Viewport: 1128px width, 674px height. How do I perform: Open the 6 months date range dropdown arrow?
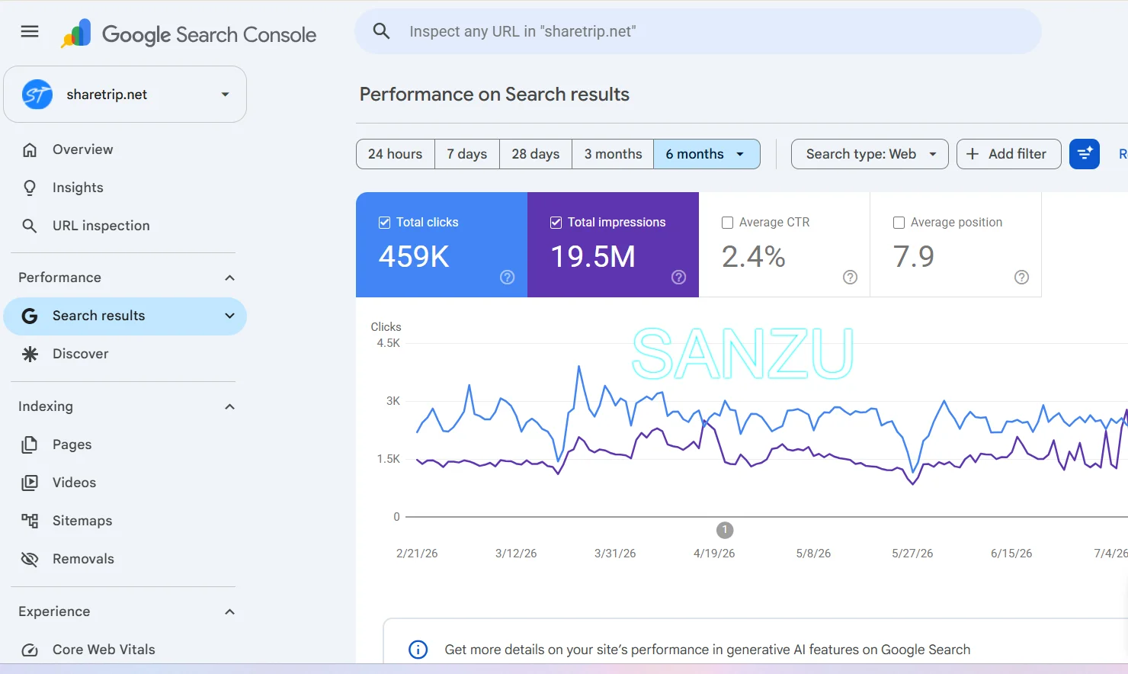740,154
